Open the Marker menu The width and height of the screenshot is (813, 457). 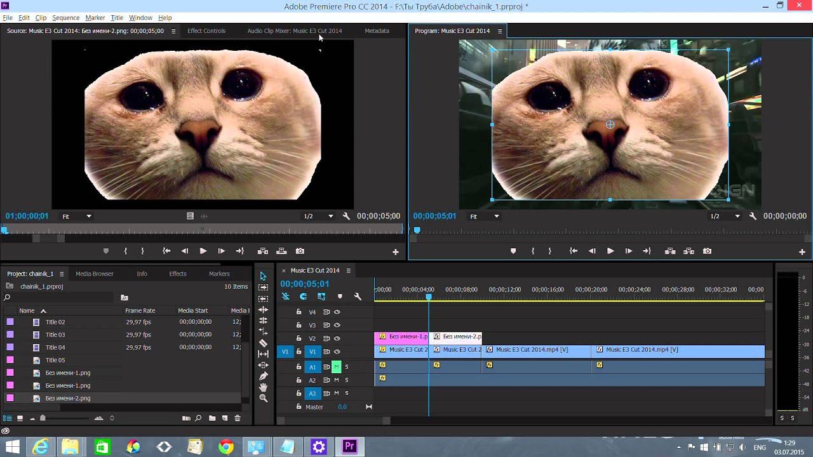pos(95,18)
